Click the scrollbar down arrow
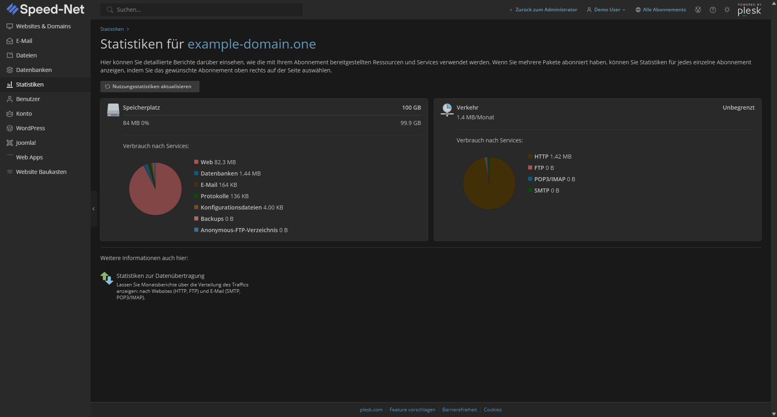777x417 pixels. coord(774,414)
